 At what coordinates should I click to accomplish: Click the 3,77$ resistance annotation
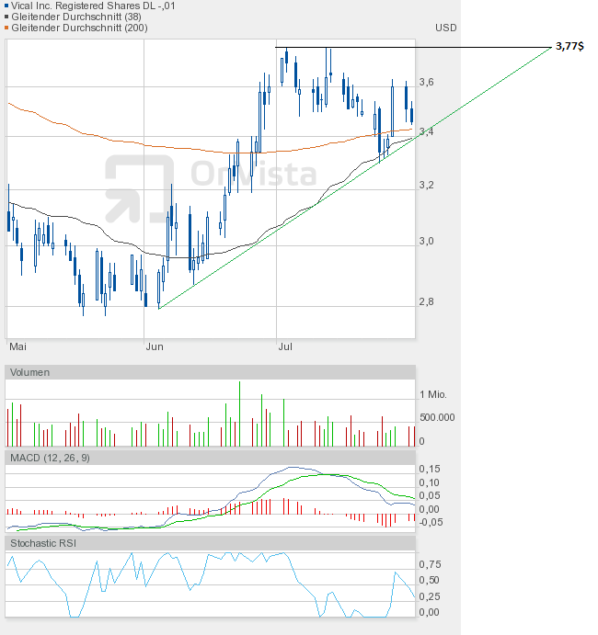569,46
